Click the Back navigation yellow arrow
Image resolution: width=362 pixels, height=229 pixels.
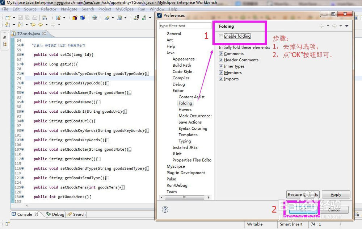(41, 25)
